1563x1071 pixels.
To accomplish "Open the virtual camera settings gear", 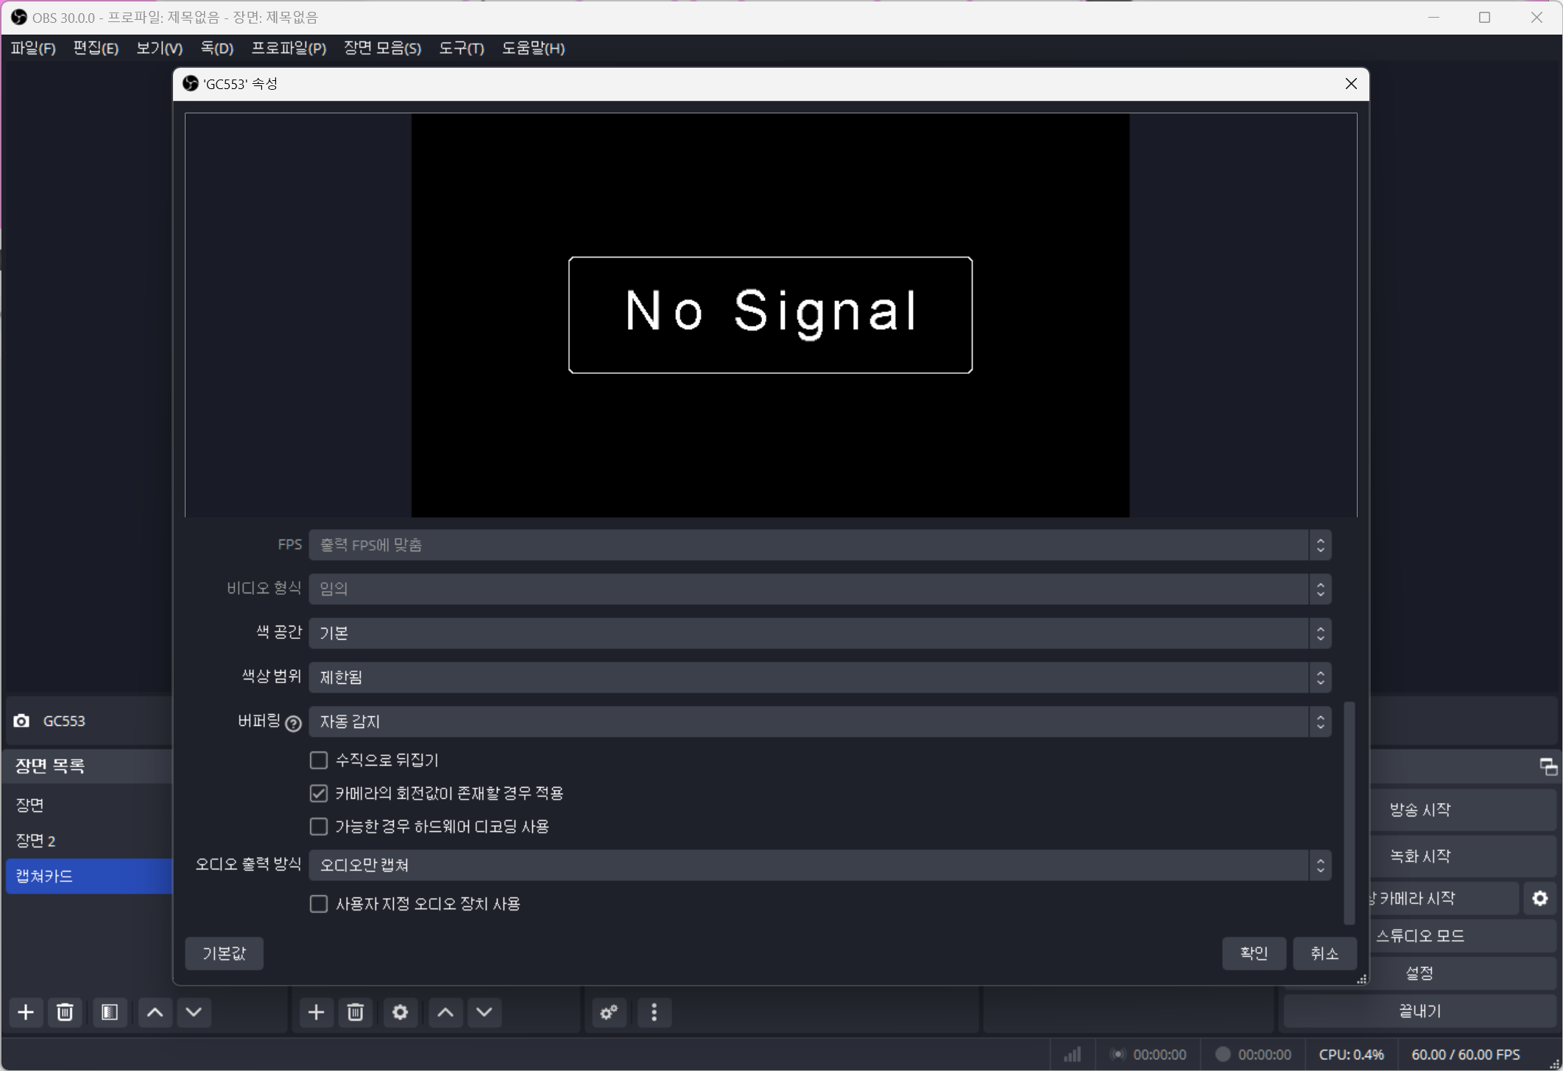I will point(1539,898).
